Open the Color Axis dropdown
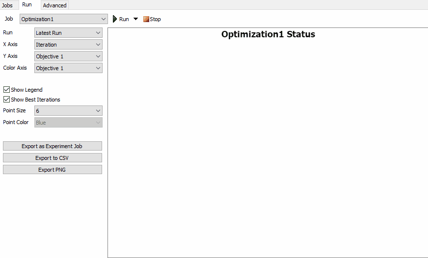The height and width of the screenshot is (258, 428). (68, 68)
